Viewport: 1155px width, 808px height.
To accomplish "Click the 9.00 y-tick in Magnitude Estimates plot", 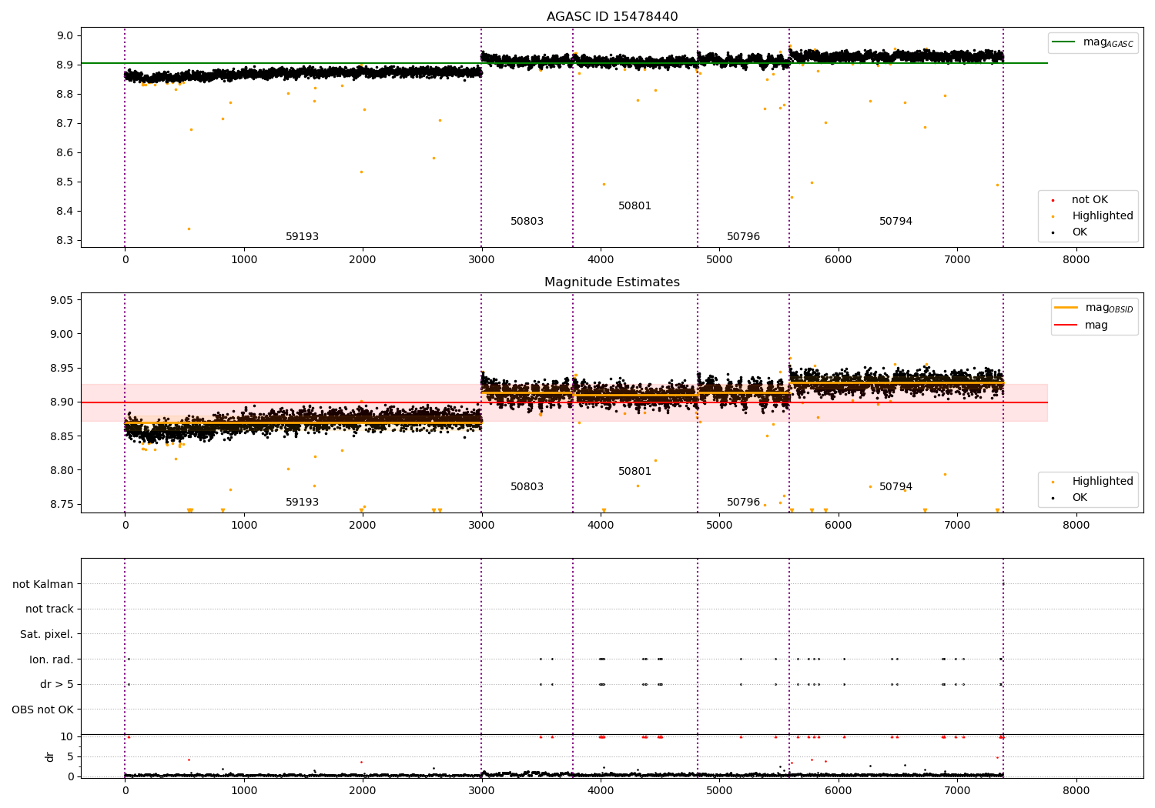I will (62, 334).
